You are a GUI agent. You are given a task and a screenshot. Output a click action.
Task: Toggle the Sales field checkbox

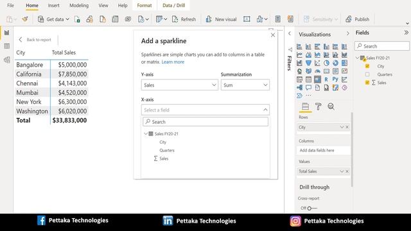(367, 83)
